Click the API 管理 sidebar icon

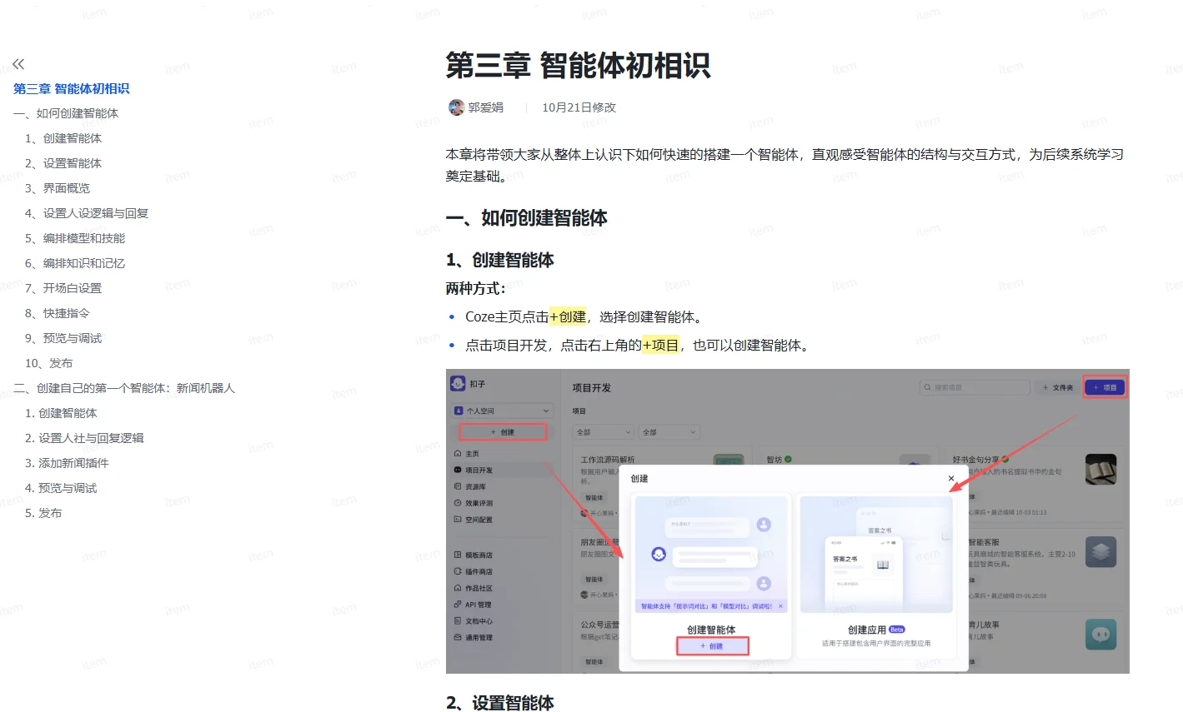click(x=457, y=605)
